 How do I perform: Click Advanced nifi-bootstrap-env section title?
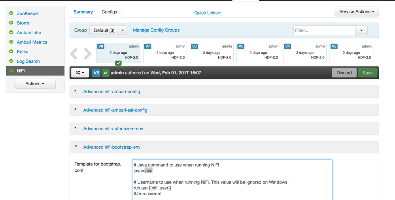coord(112,147)
